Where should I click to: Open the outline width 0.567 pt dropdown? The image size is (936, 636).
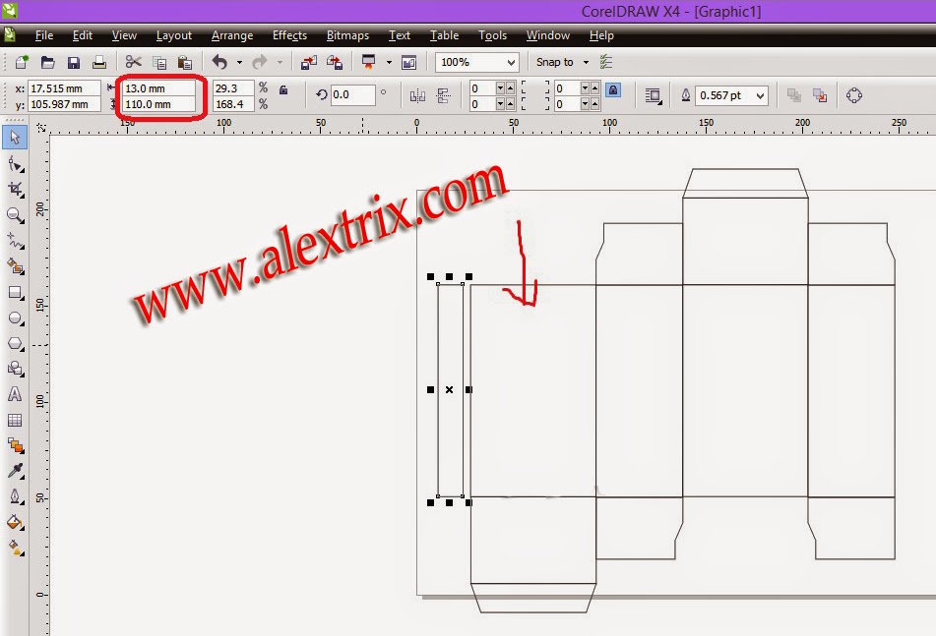pyautogui.click(x=760, y=95)
